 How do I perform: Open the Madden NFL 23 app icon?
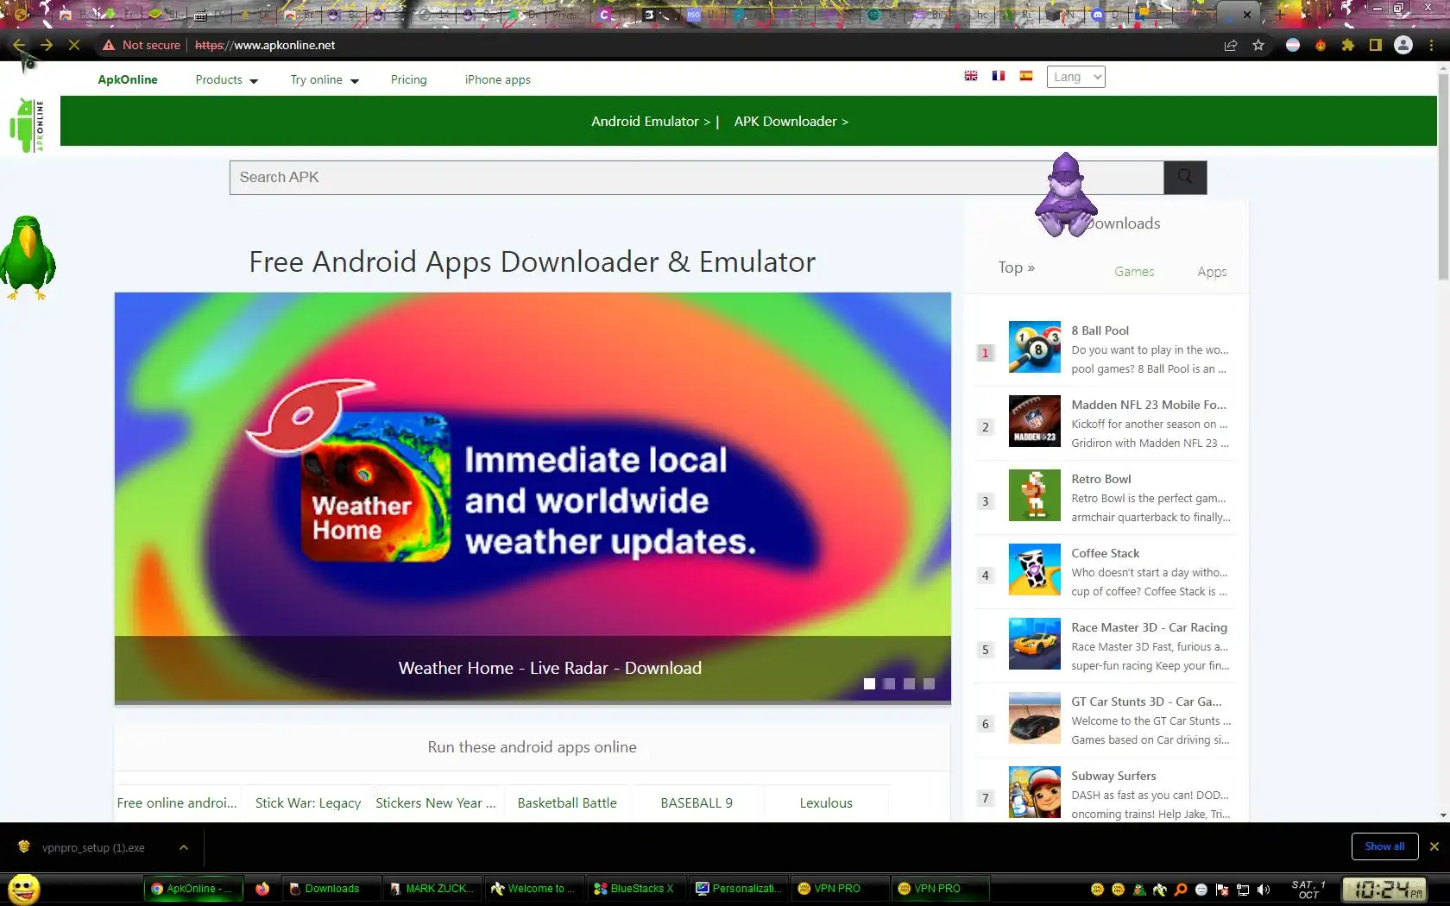point(1035,421)
